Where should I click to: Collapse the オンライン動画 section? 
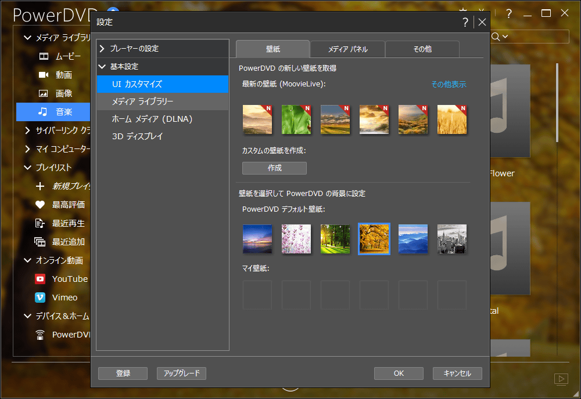(27, 260)
